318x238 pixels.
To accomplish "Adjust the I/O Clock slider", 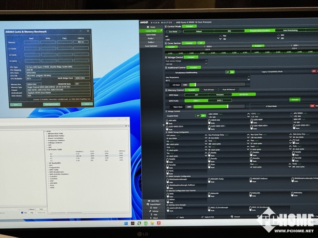I will point(217,84).
